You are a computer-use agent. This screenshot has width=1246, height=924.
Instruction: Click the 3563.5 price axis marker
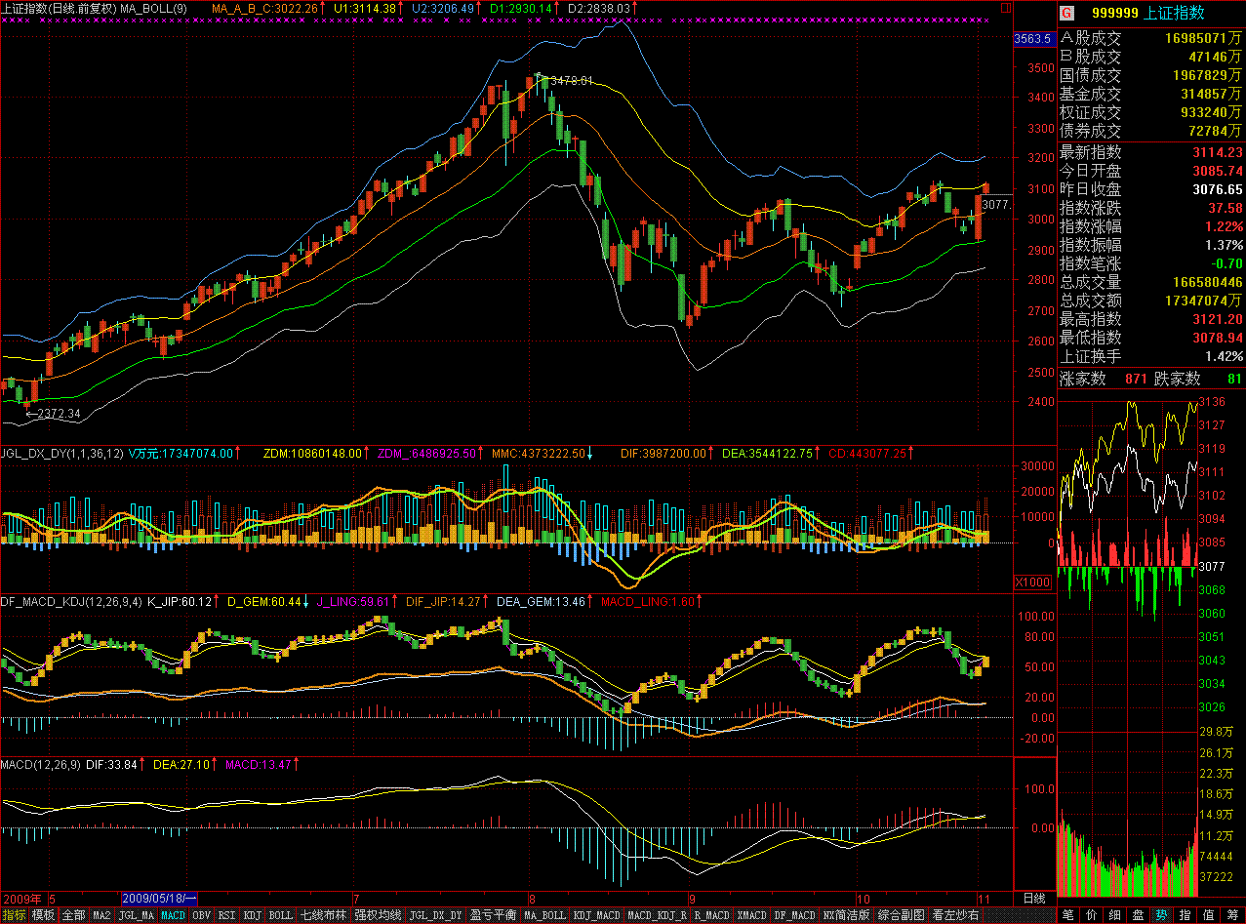pyautogui.click(x=1033, y=39)
